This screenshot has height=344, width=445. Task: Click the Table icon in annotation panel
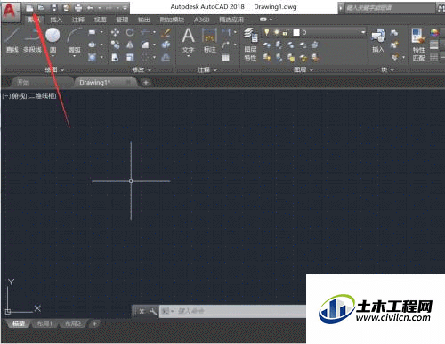(226, 57)
